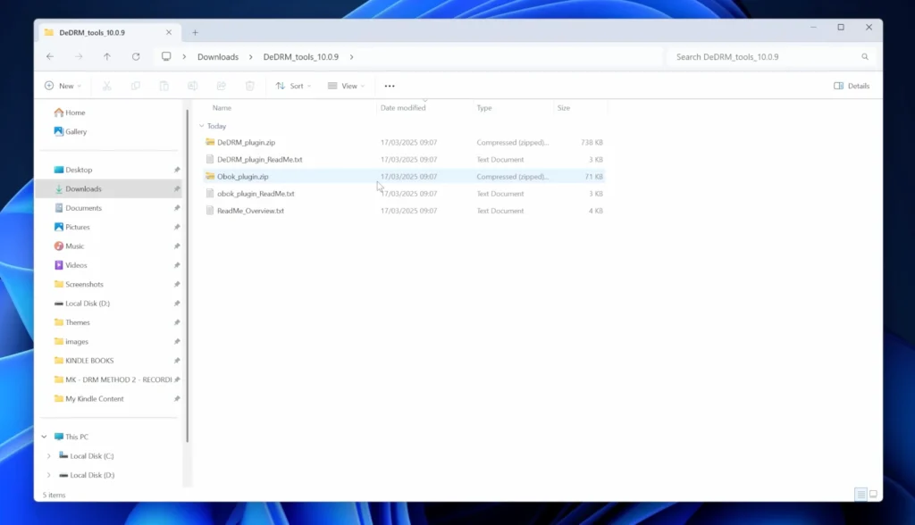The height and width of the screenshot is (525, 915).
Task: Click the navigation pane scrollbar
Action: 188,275
